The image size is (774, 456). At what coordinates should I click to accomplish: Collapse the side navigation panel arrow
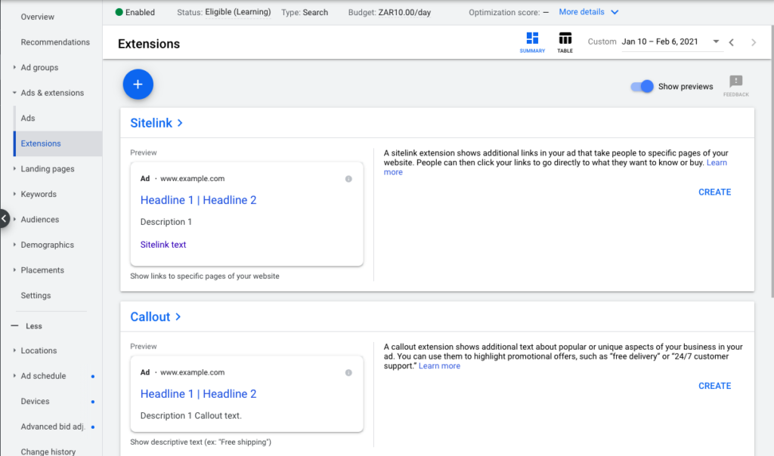point(4,218)
